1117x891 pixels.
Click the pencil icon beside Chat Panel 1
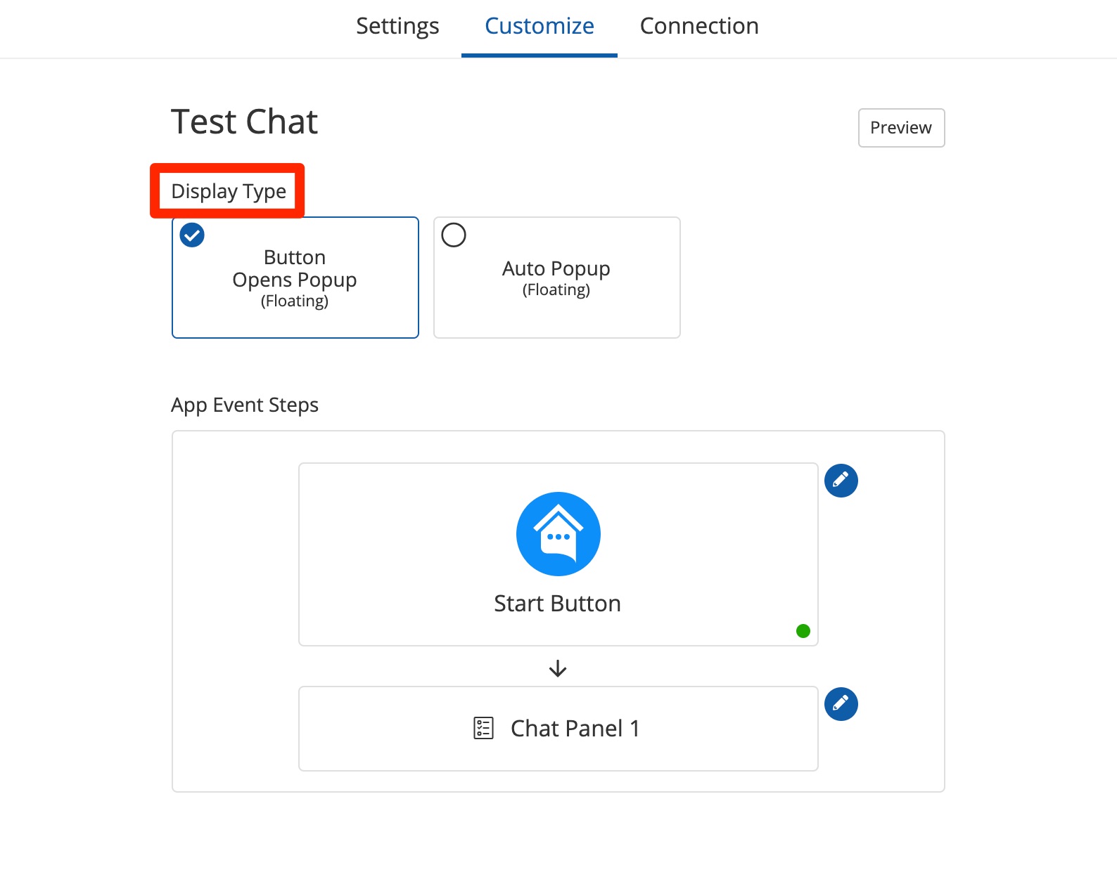841,704
